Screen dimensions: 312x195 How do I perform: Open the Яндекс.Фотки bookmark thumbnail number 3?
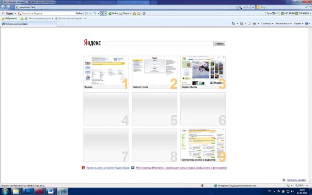pos(203,72)
